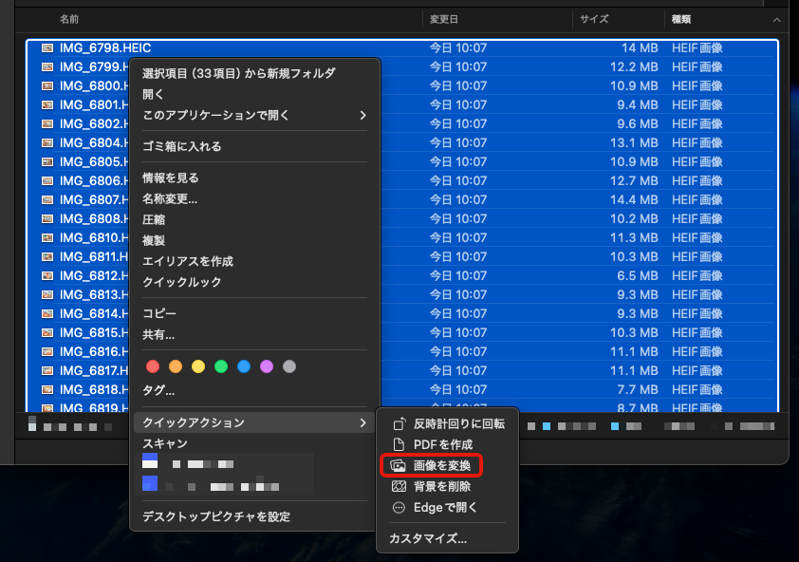799x562 pixels.
Task: Click the 画像を変換 icon
Action: click(x=399, y=466)
